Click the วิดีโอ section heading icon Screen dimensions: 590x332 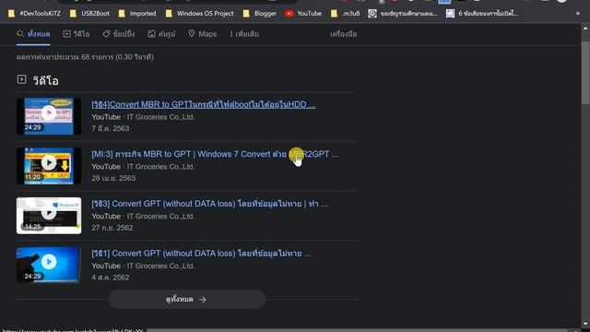(21, 79)
